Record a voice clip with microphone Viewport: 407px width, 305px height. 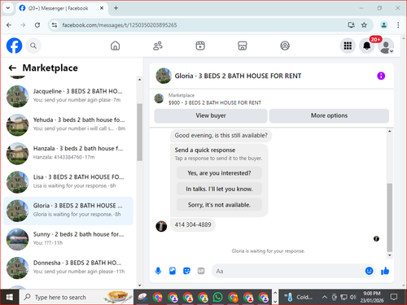(x=158, y=271)
